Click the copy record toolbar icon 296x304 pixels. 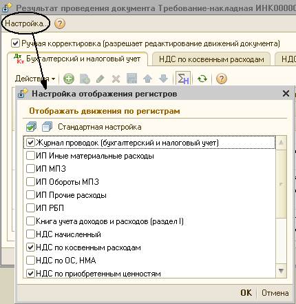85,79
